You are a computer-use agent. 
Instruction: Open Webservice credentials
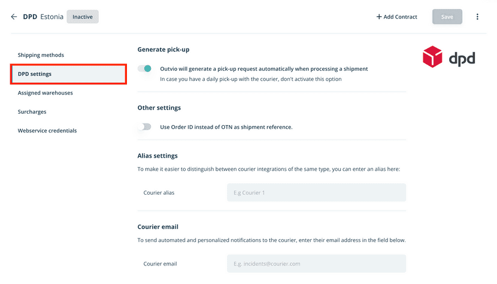47,131
